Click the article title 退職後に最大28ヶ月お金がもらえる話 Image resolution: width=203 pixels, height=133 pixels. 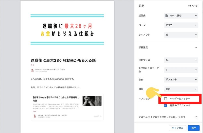63,60
